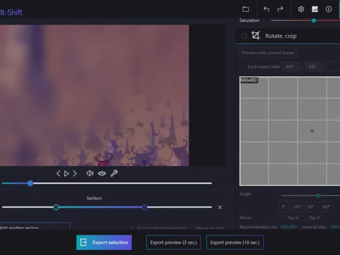The width and height of the screenshot is (340, 255).
Task: Open the info icon
Action: [329, 9]
